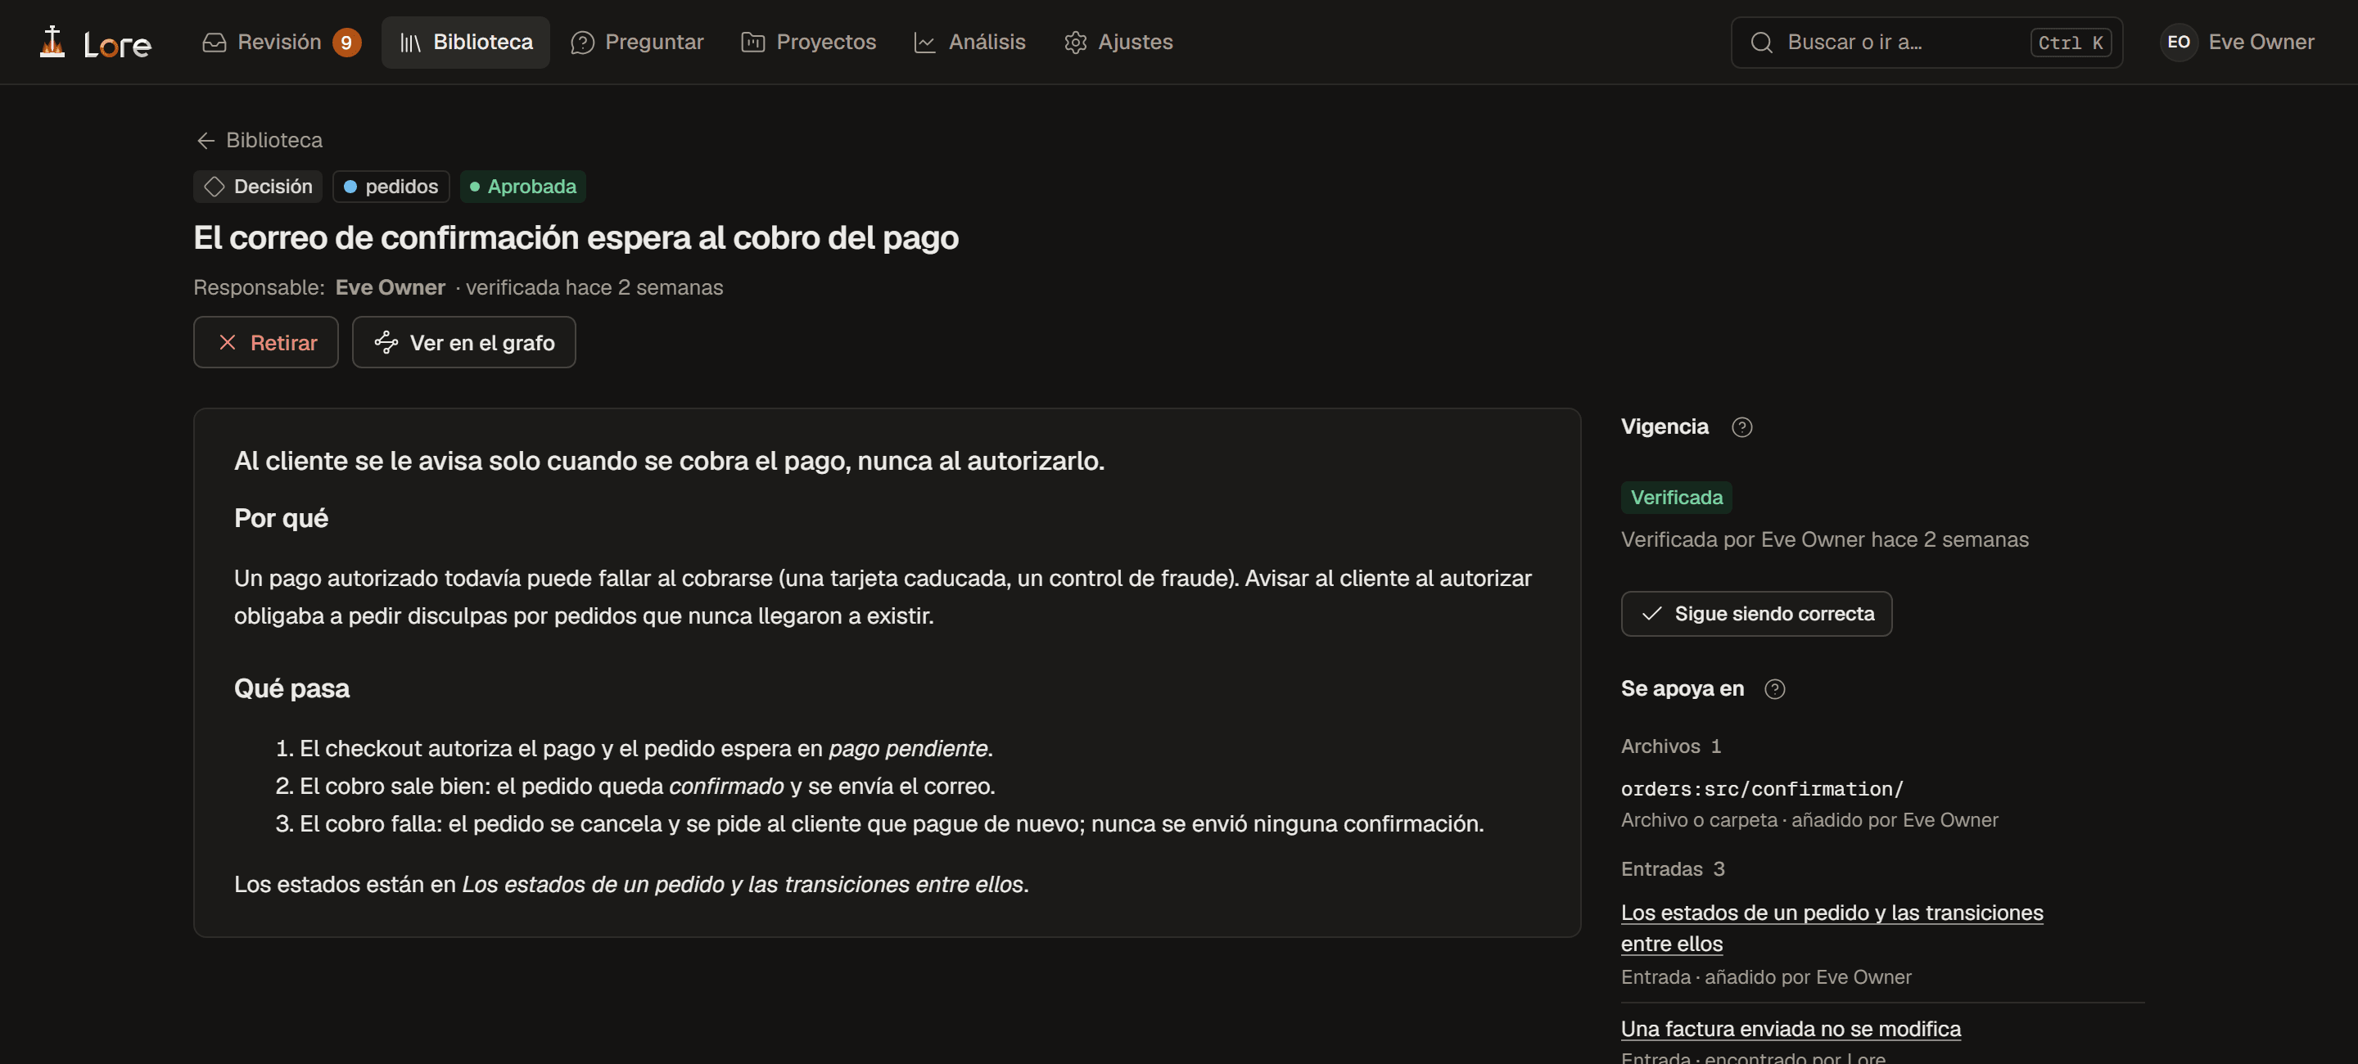This screenshot has width=2358, height=1064.
Task: Click the Vigencia section heading
Action: tap(1665, 426)
